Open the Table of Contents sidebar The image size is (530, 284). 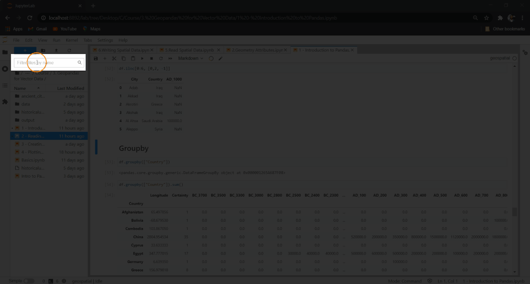(x=5, y=85)
